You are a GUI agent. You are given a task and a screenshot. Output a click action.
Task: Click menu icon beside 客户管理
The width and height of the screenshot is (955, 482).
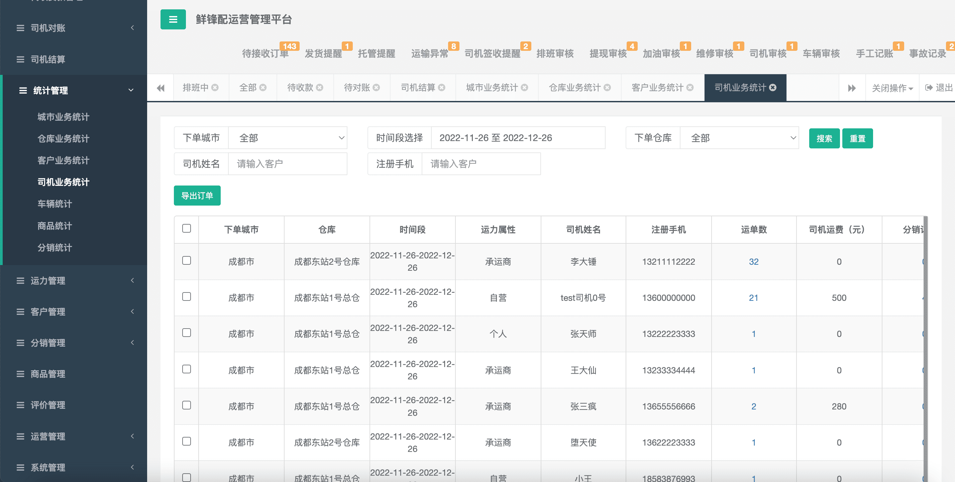coord(20,312)
